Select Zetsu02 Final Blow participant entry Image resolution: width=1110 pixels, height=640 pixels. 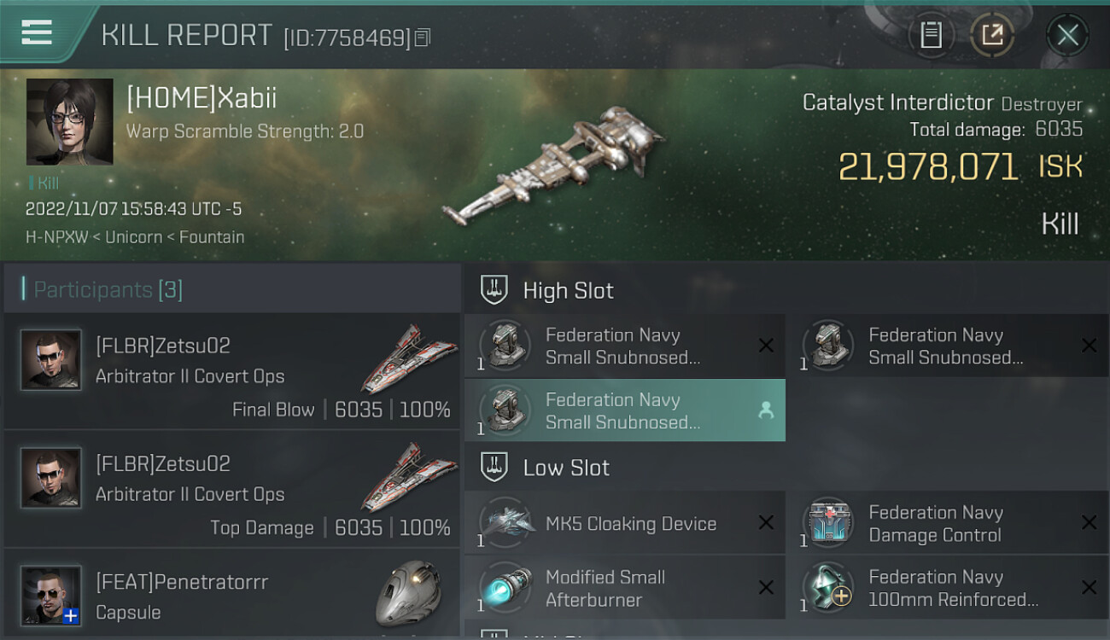pos(232,370)
